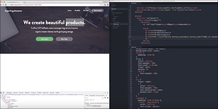Select the SuperMegaAwesome browser tab
The image size is (218, 109).
(14, 2)
